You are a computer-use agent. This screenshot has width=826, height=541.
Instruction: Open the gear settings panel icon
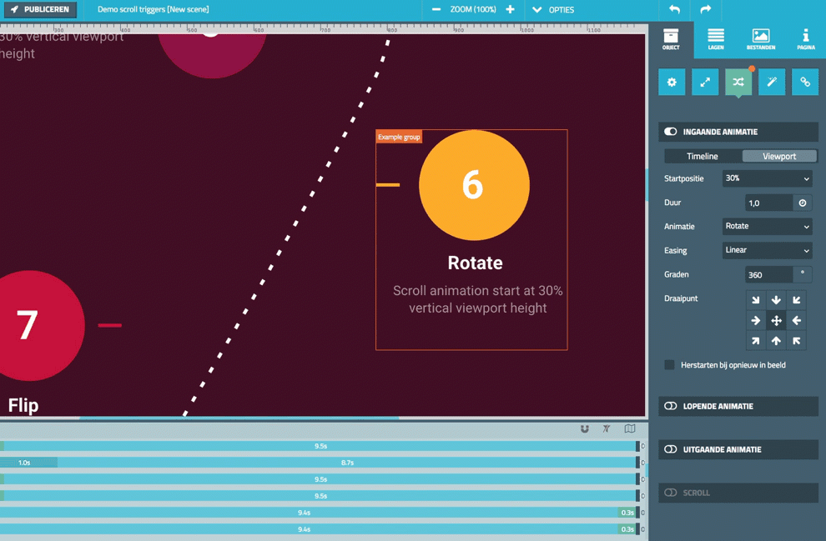(672, 82)
